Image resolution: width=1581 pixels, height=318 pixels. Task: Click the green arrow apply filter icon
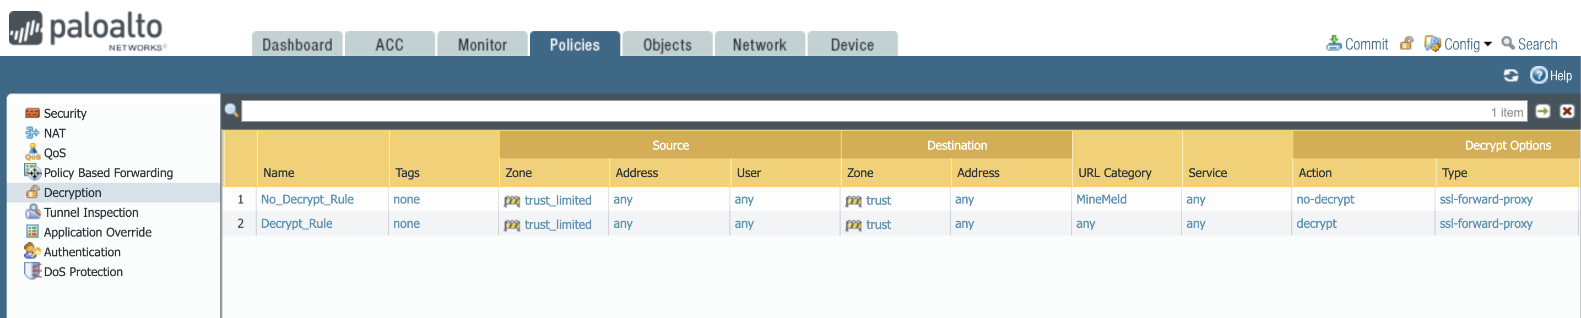1542,112
